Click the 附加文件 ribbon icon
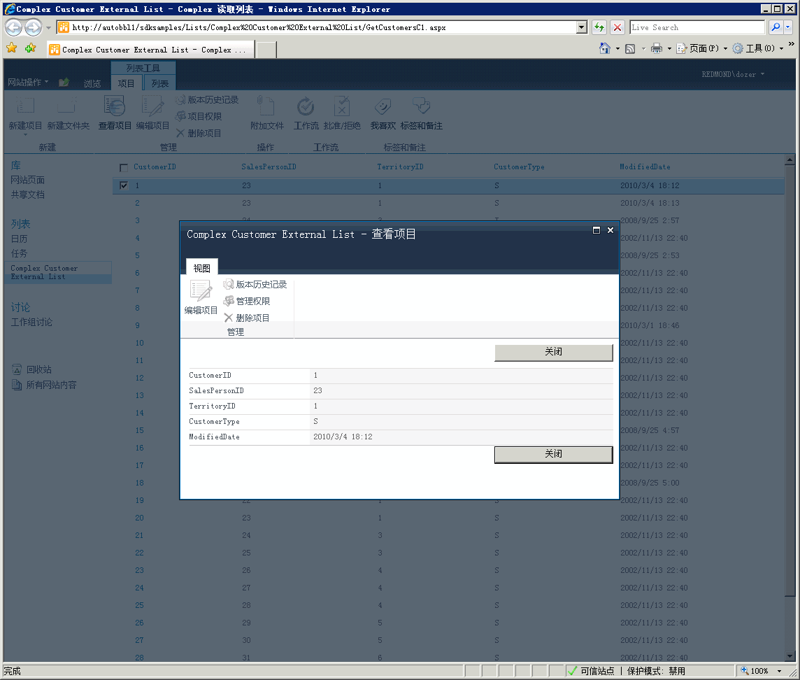Image resolution: width=800 pixels, height=680 pixels. tap(267, 106)
